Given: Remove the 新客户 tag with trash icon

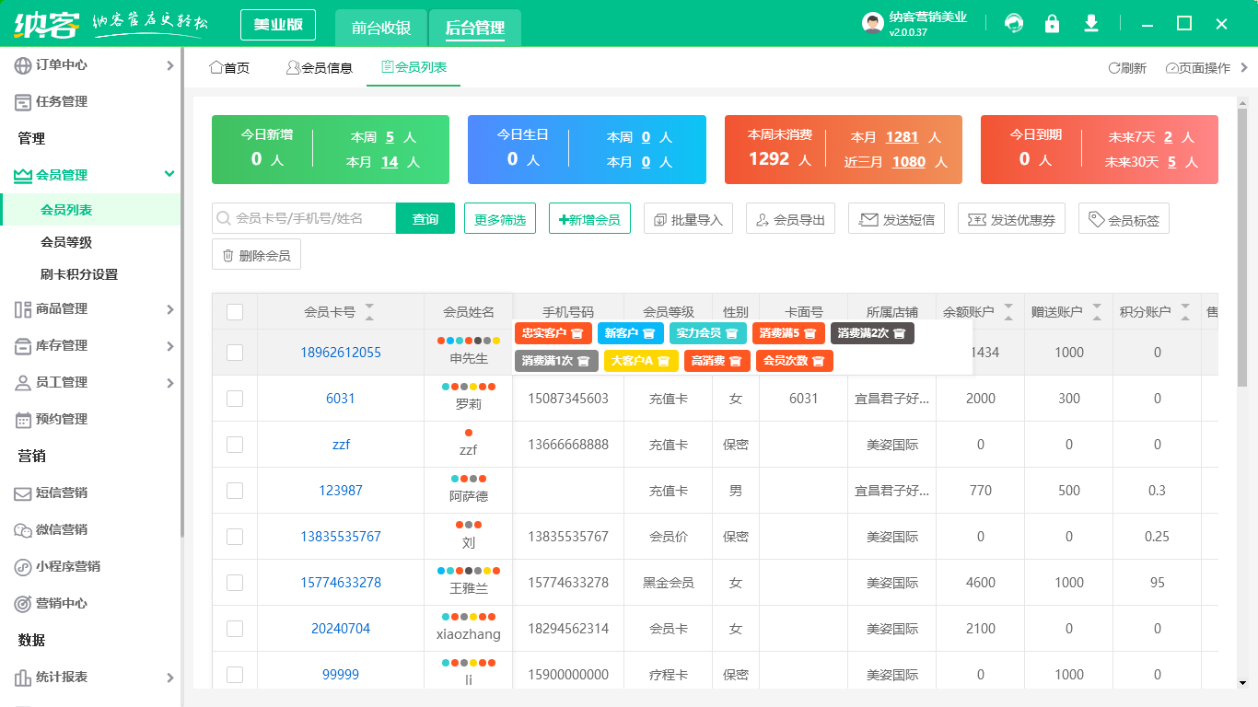Looking at the screenshot, I should [x=648, y=333].
